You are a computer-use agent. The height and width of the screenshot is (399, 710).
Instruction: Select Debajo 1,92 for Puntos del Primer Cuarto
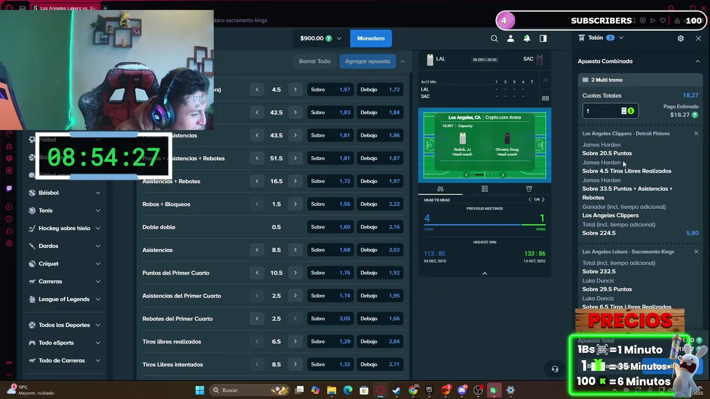pyautogui.click(x=380, y=273)
